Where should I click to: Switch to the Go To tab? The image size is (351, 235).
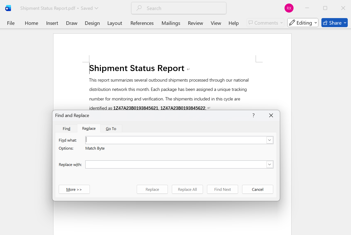coord(111,129)
